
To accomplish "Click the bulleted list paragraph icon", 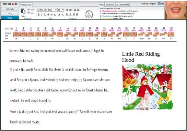I will (x=67, y=10).
